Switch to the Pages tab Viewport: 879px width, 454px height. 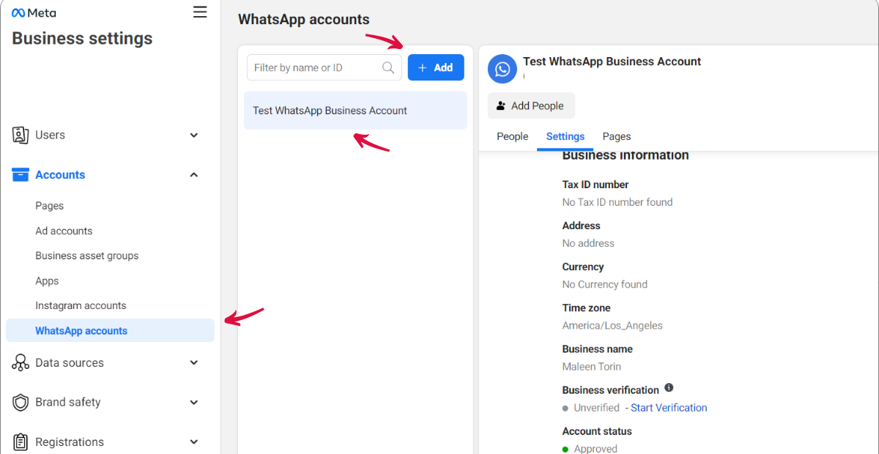pyautogui.click(x=617, y=136)
